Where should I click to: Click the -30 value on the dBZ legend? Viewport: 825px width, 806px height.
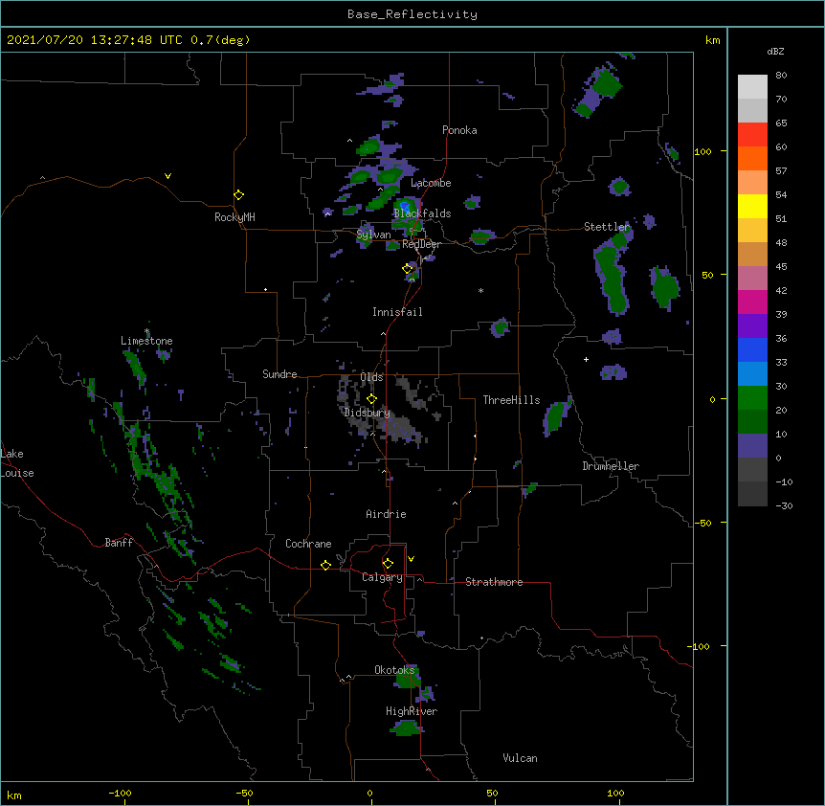[x=784, y=505]
